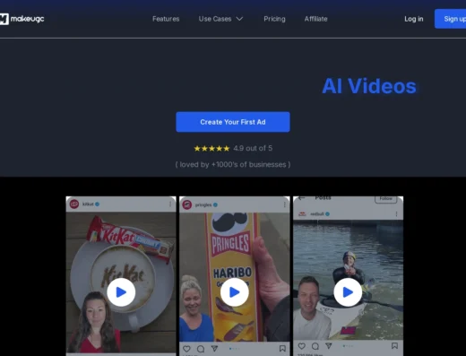Click the pringles profile avatar

click(x=187, y=204)
